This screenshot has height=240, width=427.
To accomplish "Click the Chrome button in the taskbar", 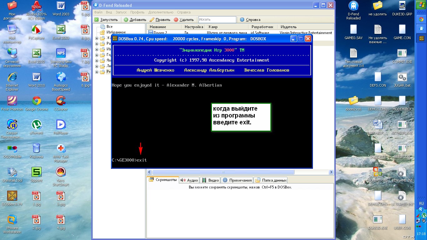I will [421, 19].
